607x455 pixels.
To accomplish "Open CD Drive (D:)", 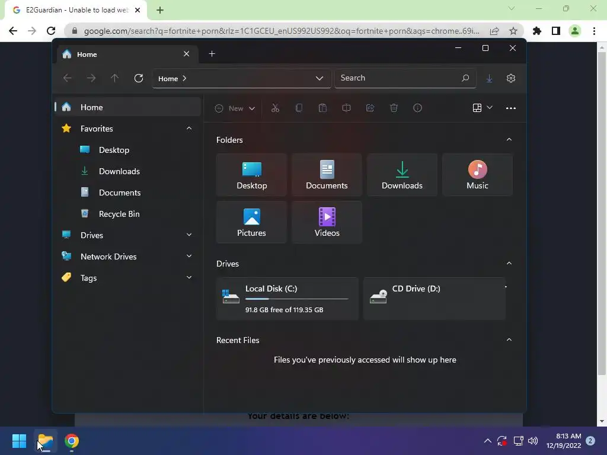I will [x=435, y=299].
